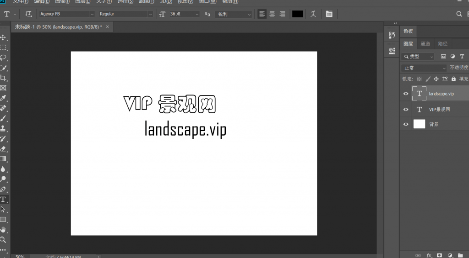Select the Path Selection tool
This screenshot has width=469, height=258.
(x=3, y=210)
